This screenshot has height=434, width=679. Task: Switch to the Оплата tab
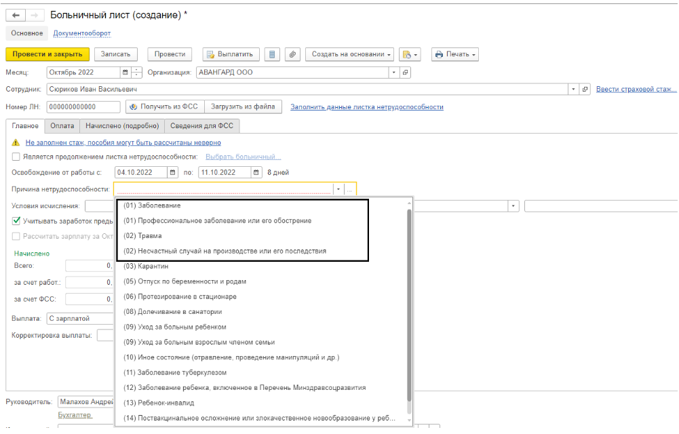click(62, 125)
